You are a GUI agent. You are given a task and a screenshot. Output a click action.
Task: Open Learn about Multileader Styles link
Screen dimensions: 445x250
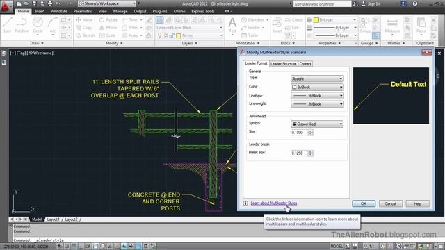pyautogui.click(x=274, y=203)
